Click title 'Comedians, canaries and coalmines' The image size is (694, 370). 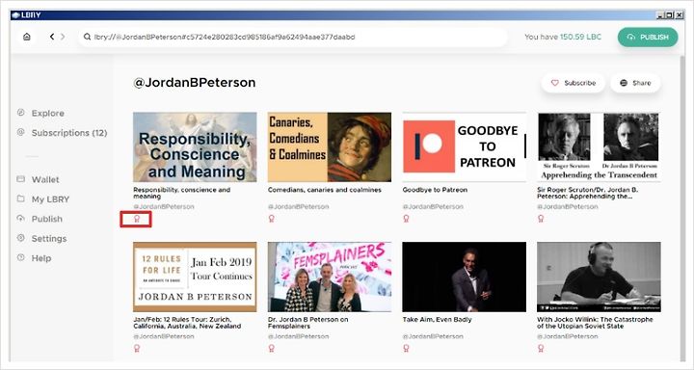click(x=325, y=190)
